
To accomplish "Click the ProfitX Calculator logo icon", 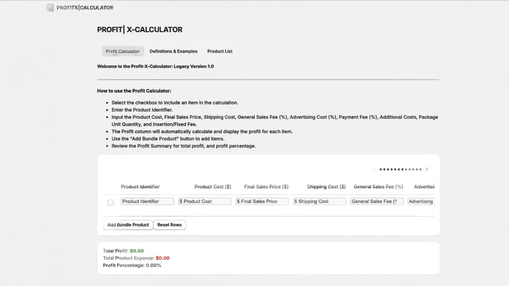I will tap(50, 8).
